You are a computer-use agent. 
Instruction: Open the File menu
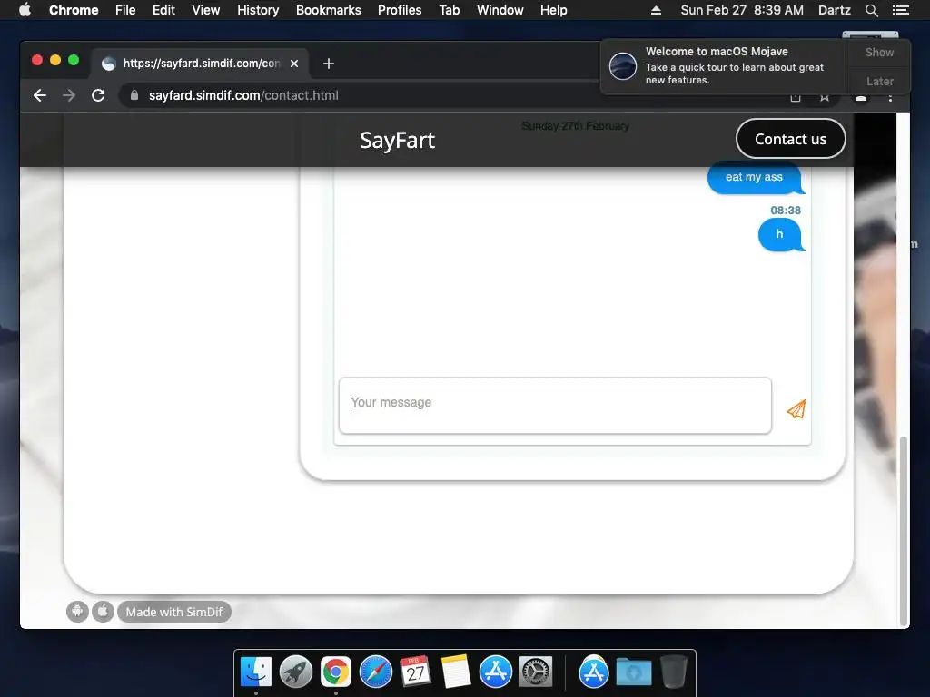(x=125, y=10)
